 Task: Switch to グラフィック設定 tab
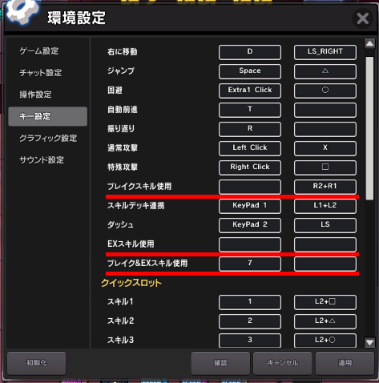(x=48, y=138)
